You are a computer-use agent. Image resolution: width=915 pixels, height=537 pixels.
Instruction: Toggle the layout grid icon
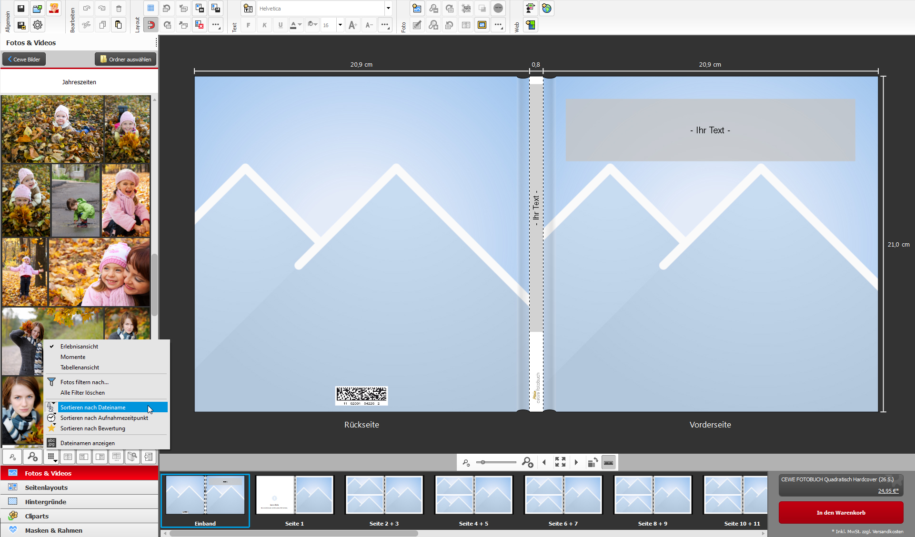point(151,9)
